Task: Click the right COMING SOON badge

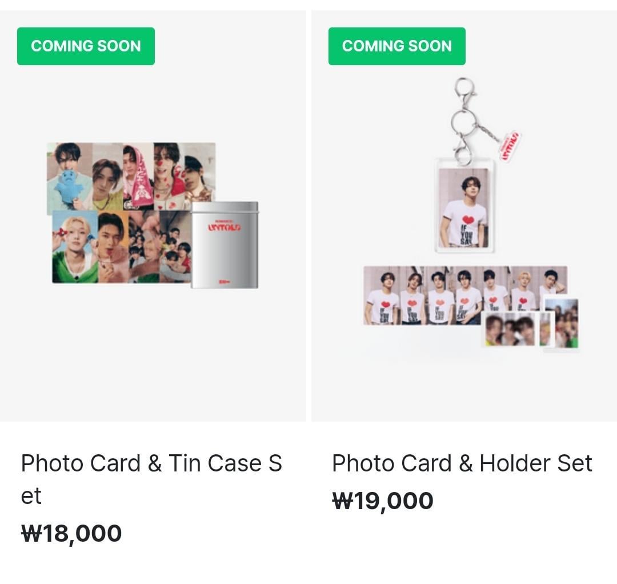Action: tap(397, 46)
